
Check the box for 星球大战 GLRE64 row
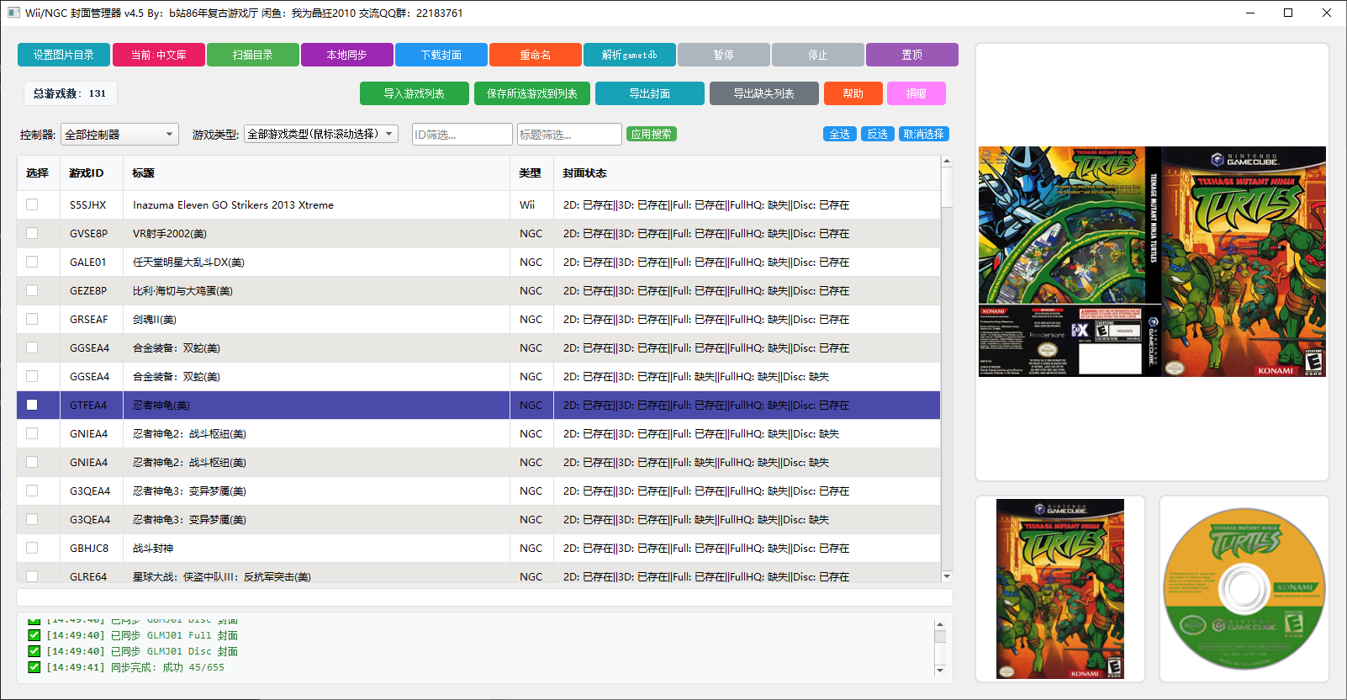(32, 576)
